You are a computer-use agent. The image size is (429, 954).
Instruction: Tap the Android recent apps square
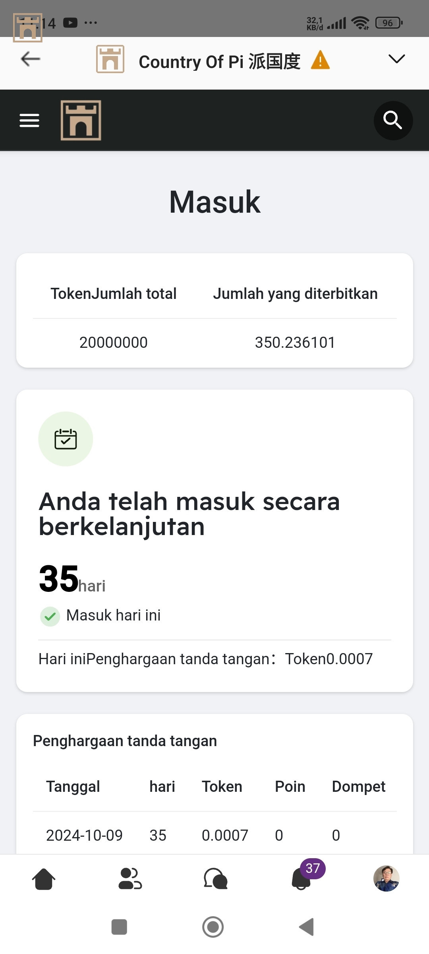pyautogui.click(x=119, y=927)
